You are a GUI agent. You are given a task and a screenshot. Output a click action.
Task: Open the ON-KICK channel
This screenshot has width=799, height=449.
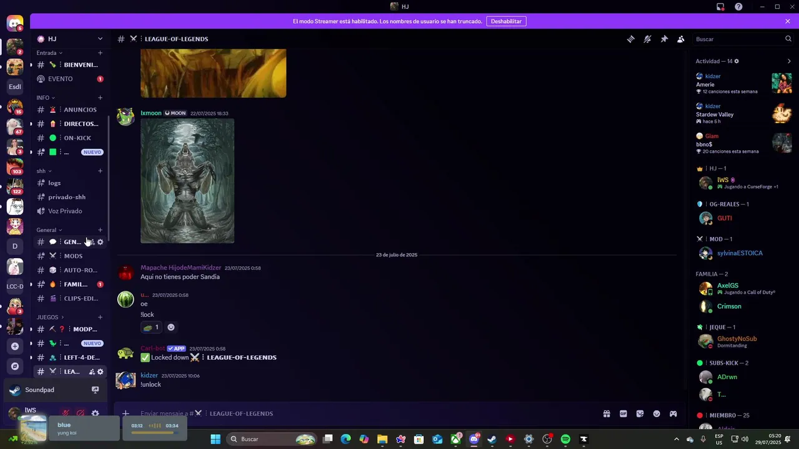click(x=69, y=138)
